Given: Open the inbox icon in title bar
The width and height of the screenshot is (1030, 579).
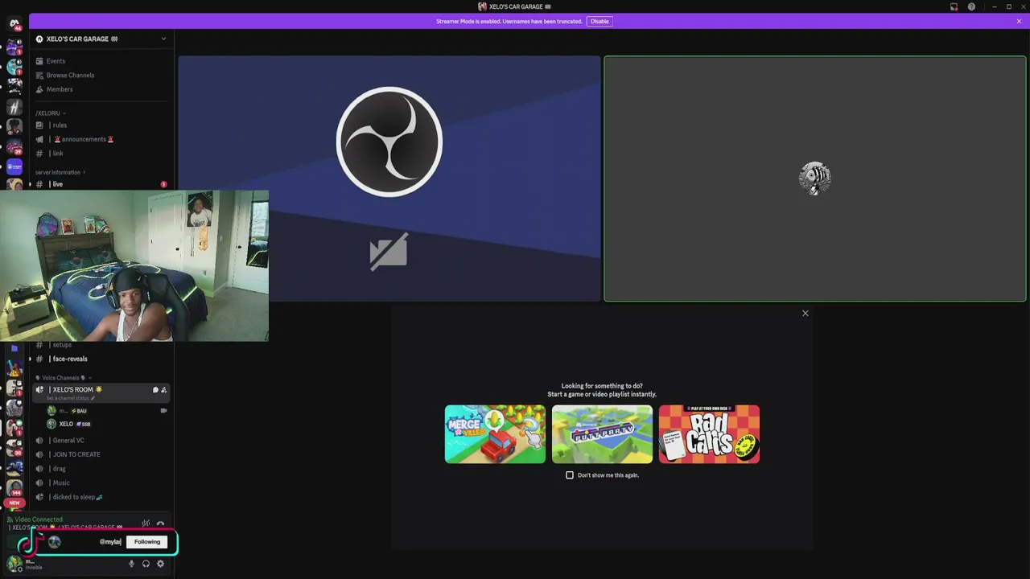Looking at the screenshot, I should 954,6.
